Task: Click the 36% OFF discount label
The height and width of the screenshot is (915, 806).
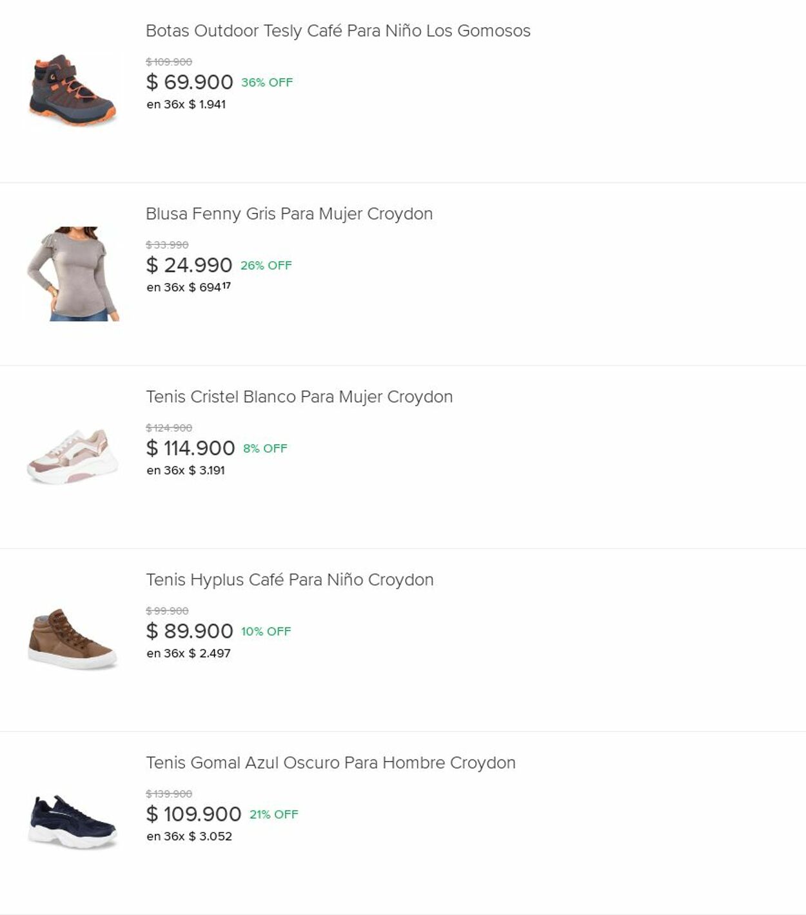Action: click(267, 83)
